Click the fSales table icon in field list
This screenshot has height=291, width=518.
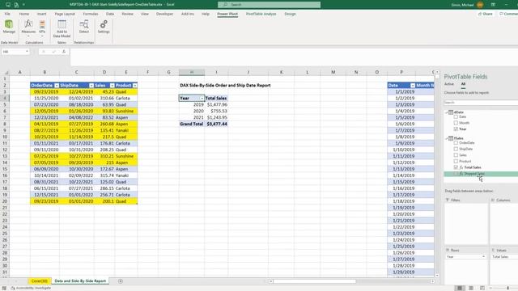(x=451, y=138)
